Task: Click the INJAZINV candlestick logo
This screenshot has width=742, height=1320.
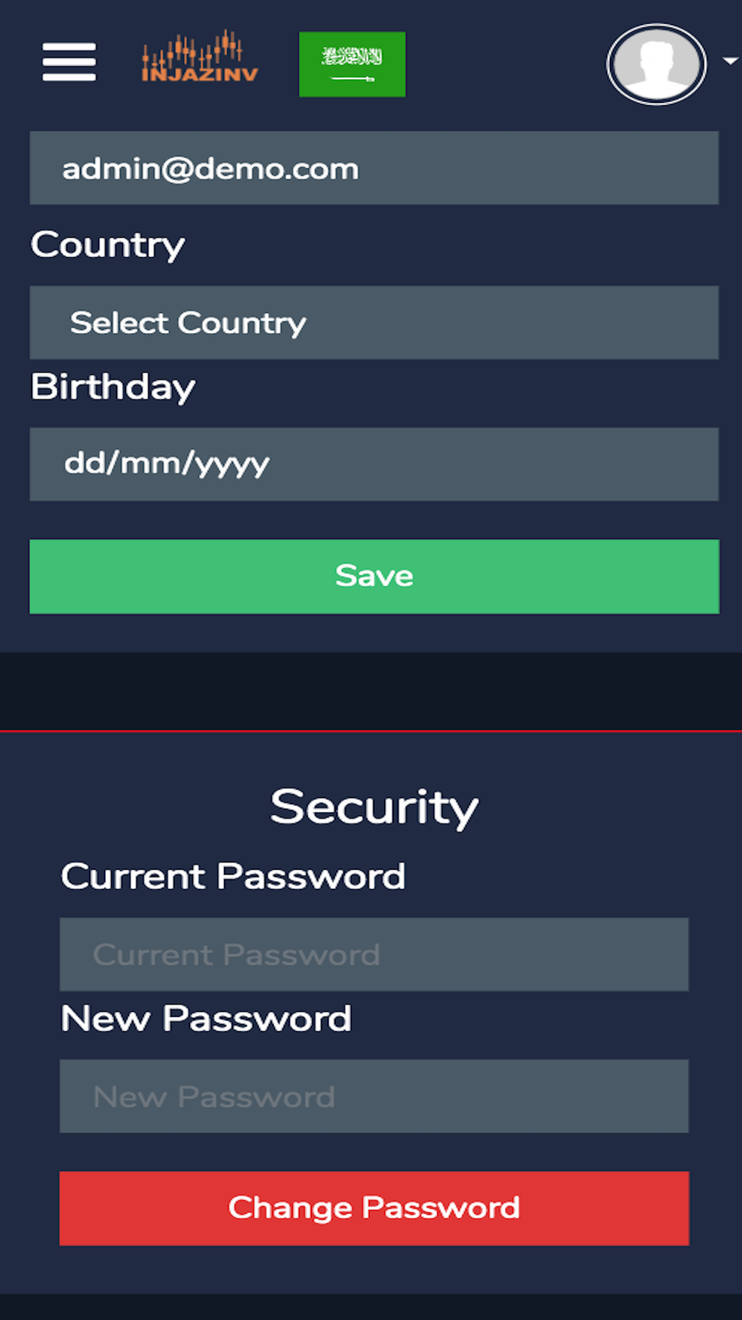Action: click(x=200, y=56)
